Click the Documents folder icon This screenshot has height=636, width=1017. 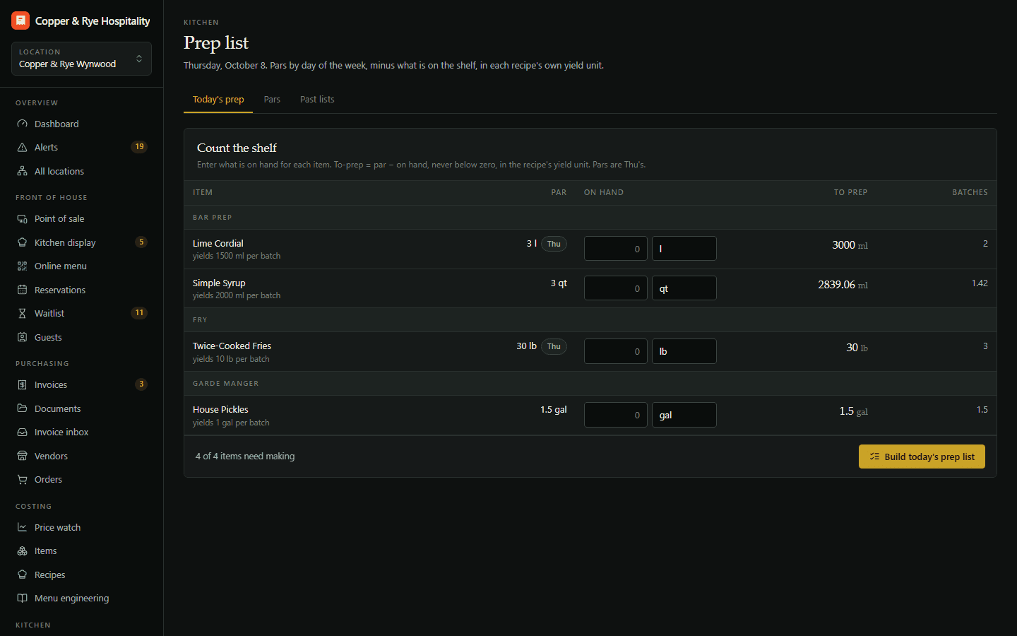[x=22, y=408]
